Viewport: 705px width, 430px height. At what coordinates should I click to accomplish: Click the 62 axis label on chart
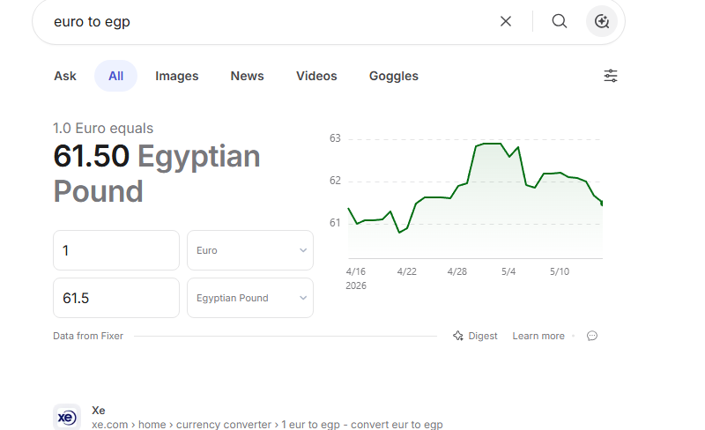coord(335,181)
